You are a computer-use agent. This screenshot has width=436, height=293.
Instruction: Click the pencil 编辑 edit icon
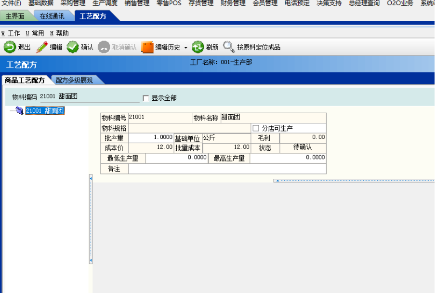(x=42, y=47)
